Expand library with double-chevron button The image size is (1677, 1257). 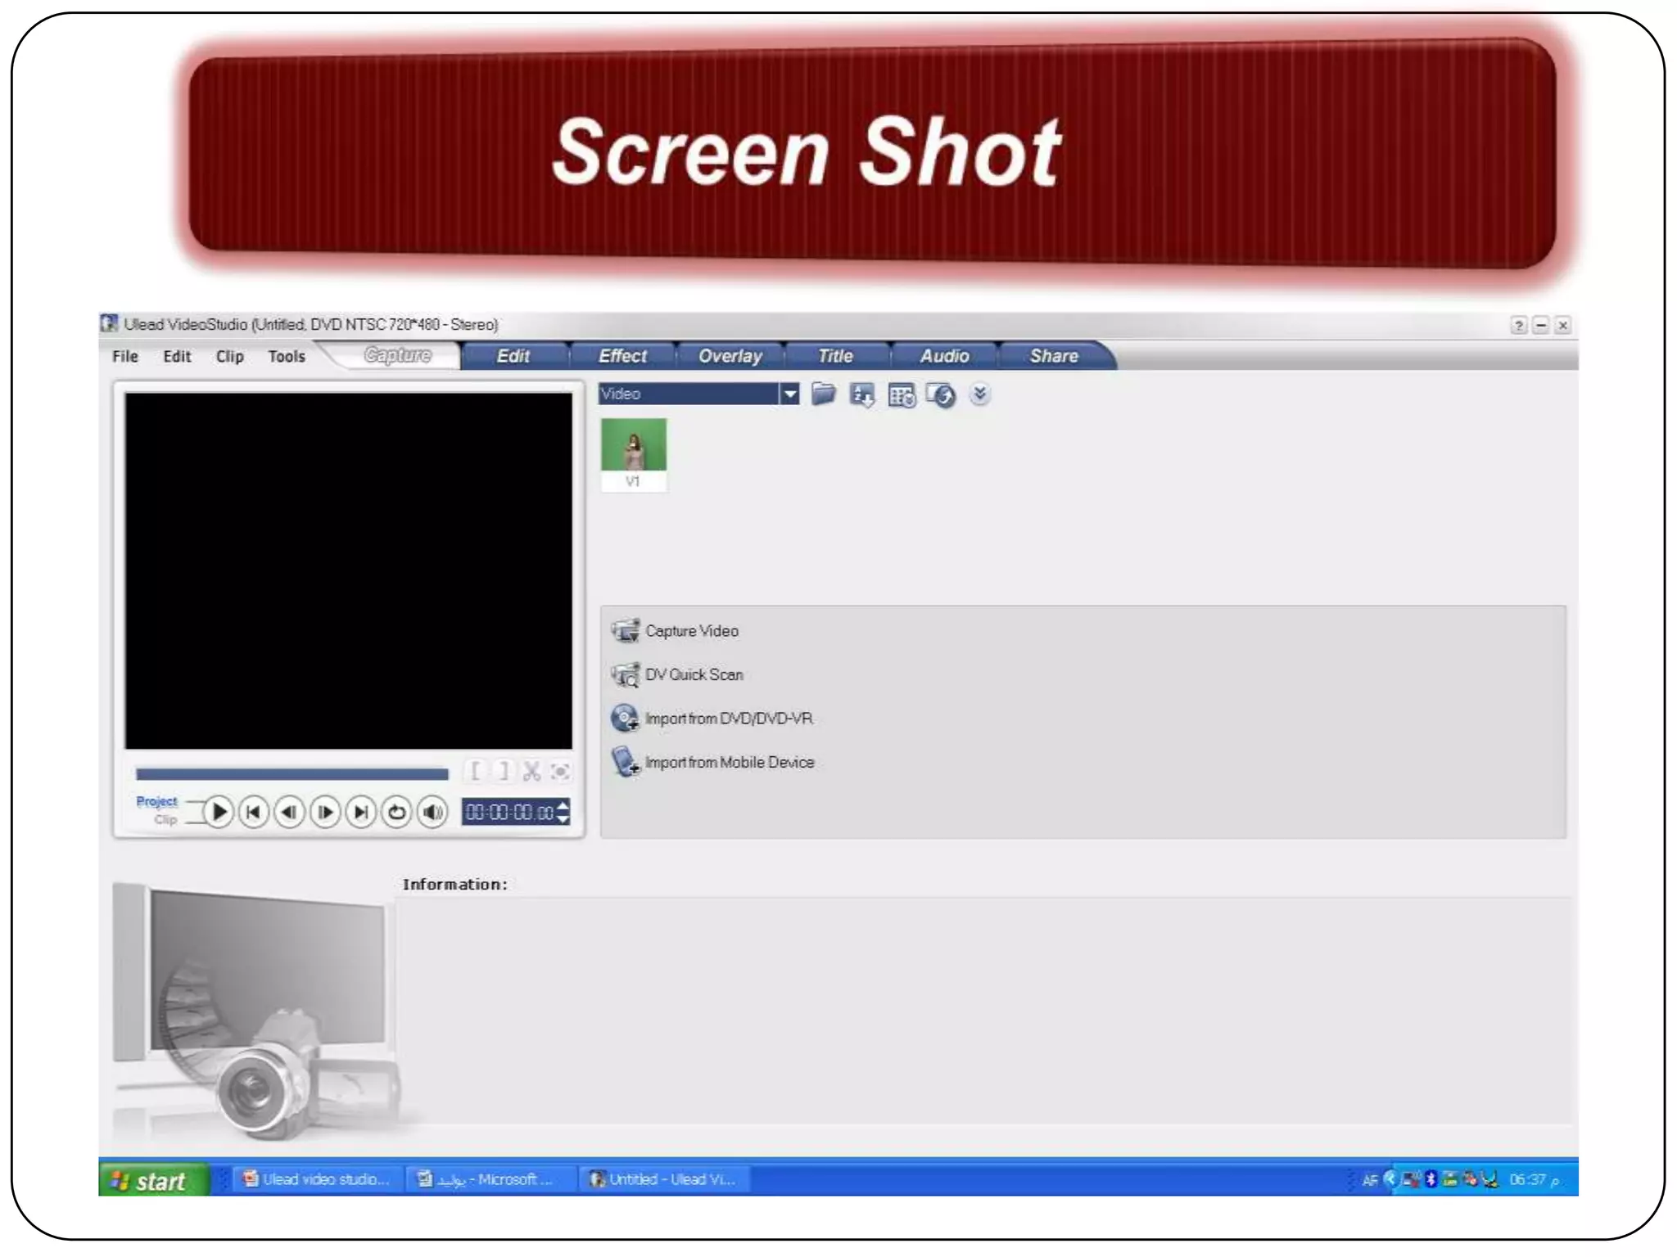[979, 394]
